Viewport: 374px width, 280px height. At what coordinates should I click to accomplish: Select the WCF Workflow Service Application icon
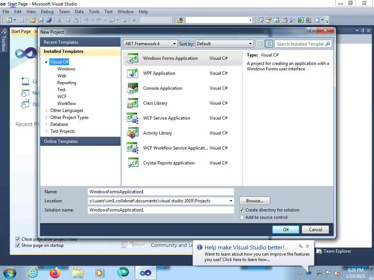[x=133, y=148]
